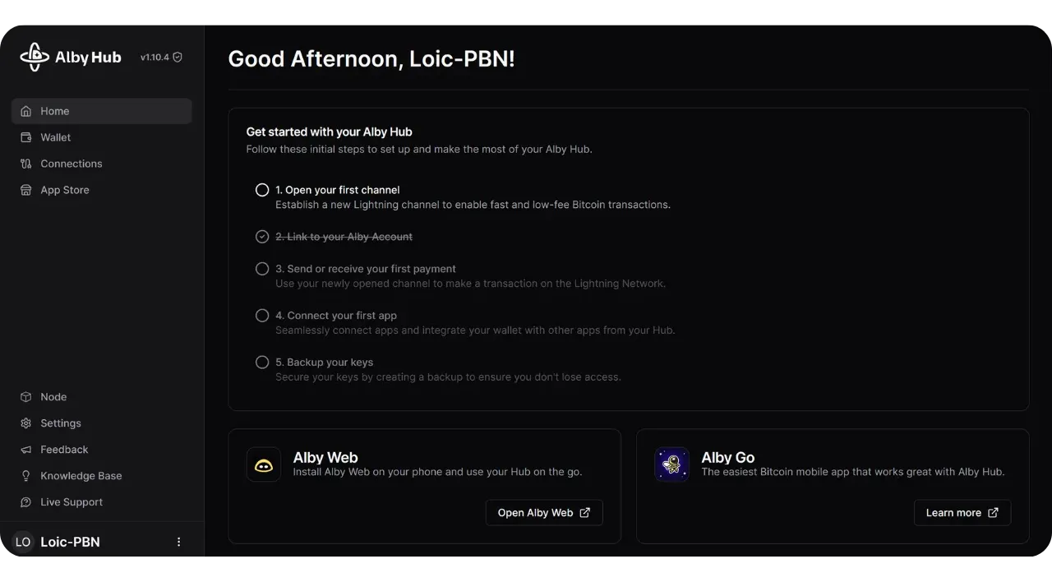Click the checked 'Link to your Alby Account' circle
Image resolution: width=1052 pixels, height=582 pixels.
pos(262,237)
